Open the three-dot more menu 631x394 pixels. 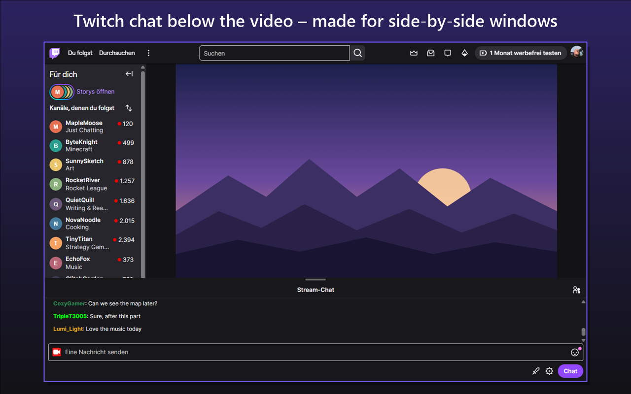click(149, 53)
